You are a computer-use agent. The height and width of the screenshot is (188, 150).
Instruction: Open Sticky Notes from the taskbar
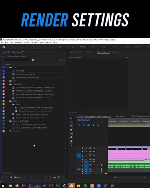click(78, 186)
